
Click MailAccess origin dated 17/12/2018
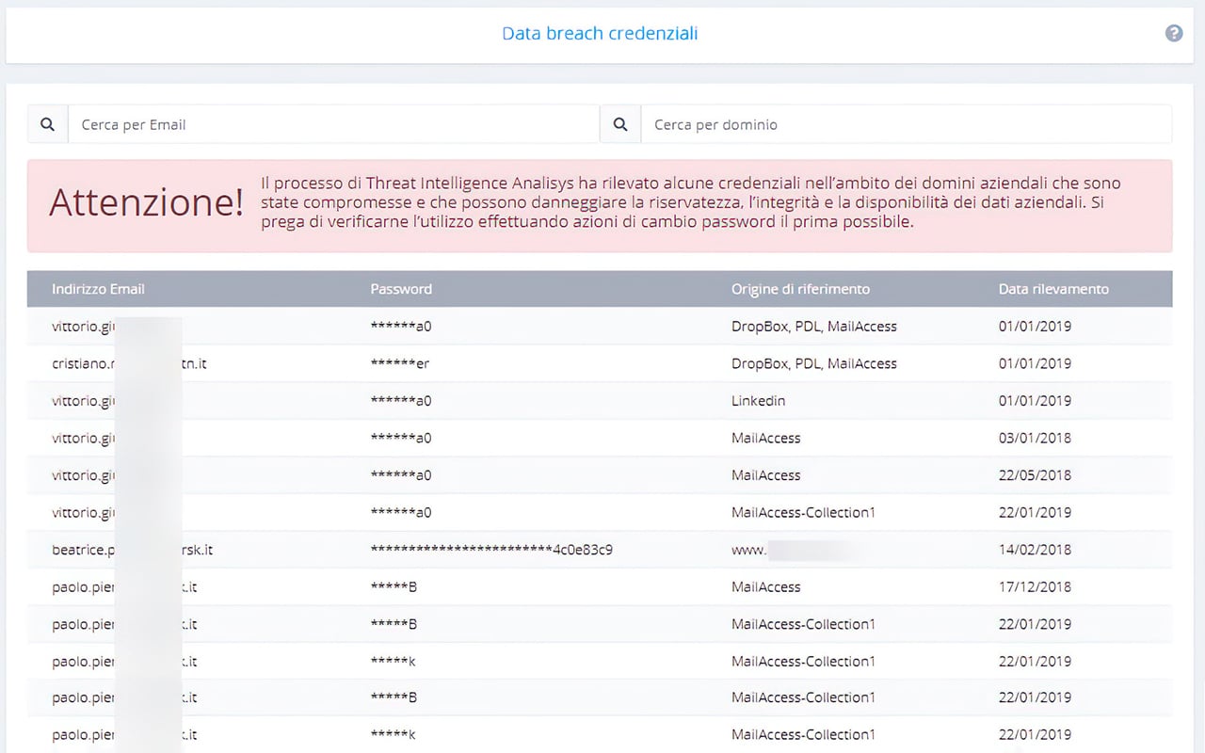[765, 586]
